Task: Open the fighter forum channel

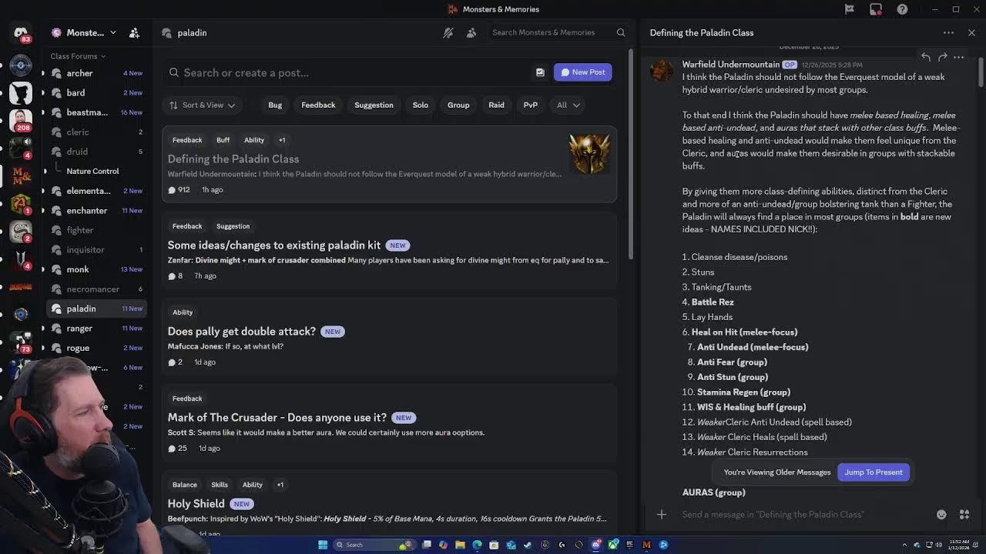Action: pos(95,230)
